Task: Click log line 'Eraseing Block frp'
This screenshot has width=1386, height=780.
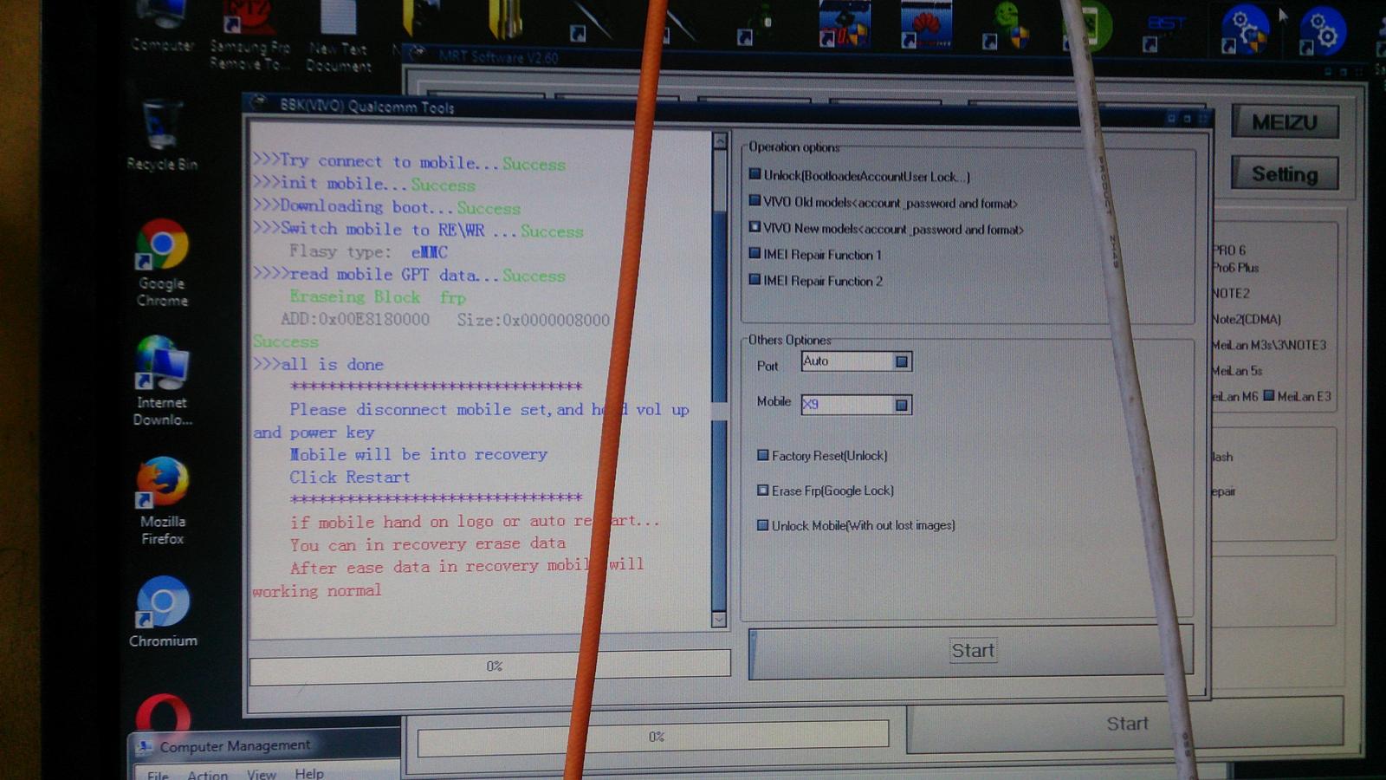Action: [x=378, y=297]
